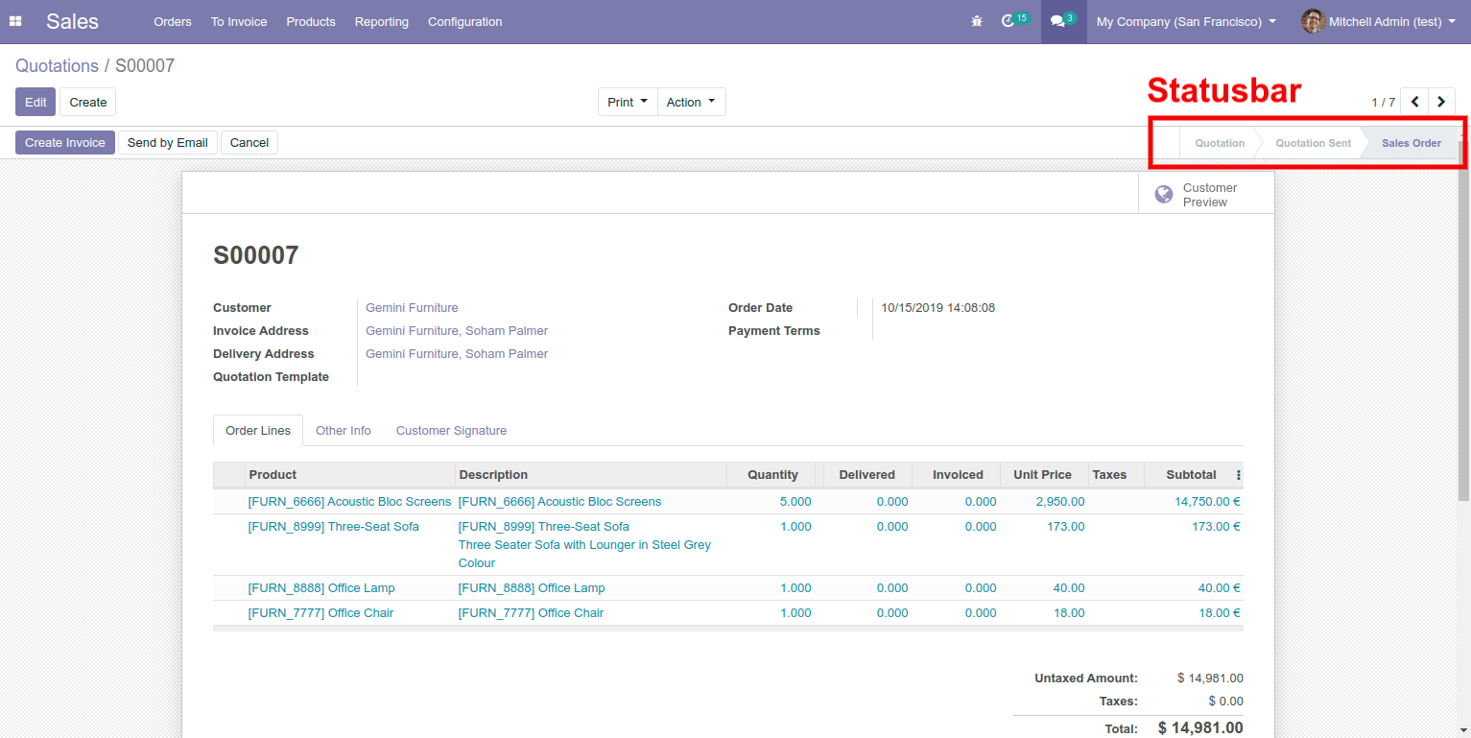This screenshot has width=1471, height=738.
Task: Click Mitchell Admin avatar picture
Action: coord(1313,21)
